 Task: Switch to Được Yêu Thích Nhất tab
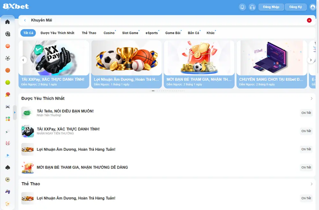tap(57, 33)
